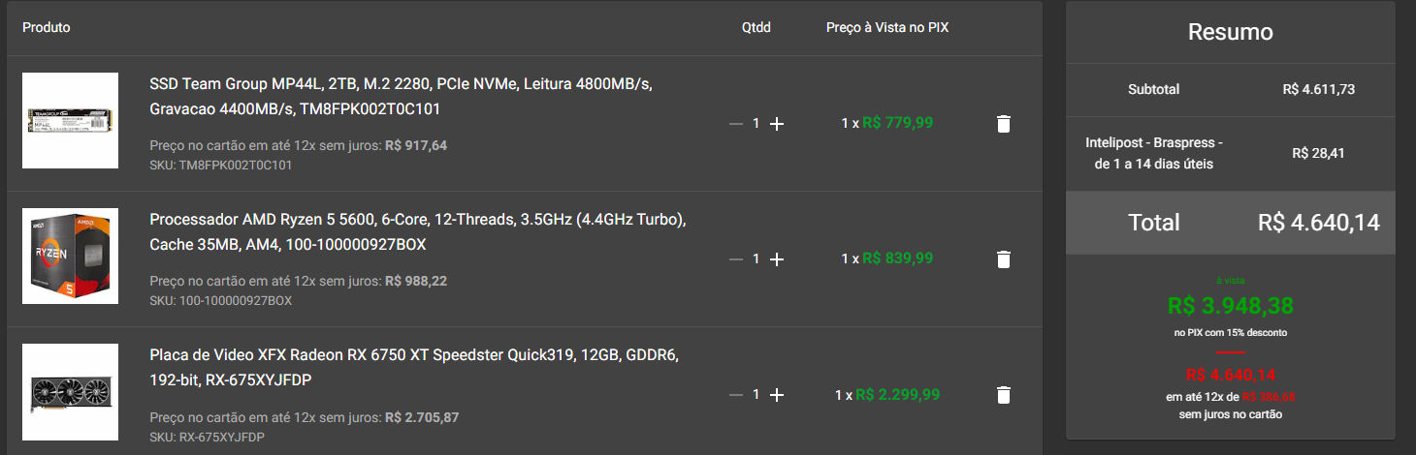Remove the Ryzen 5 5600 processor item
Screen dimensions: 1416x455
pyautogui.click(x=1004, y=259)
